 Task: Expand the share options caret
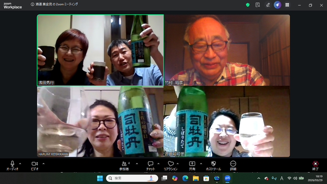point(201,164)
